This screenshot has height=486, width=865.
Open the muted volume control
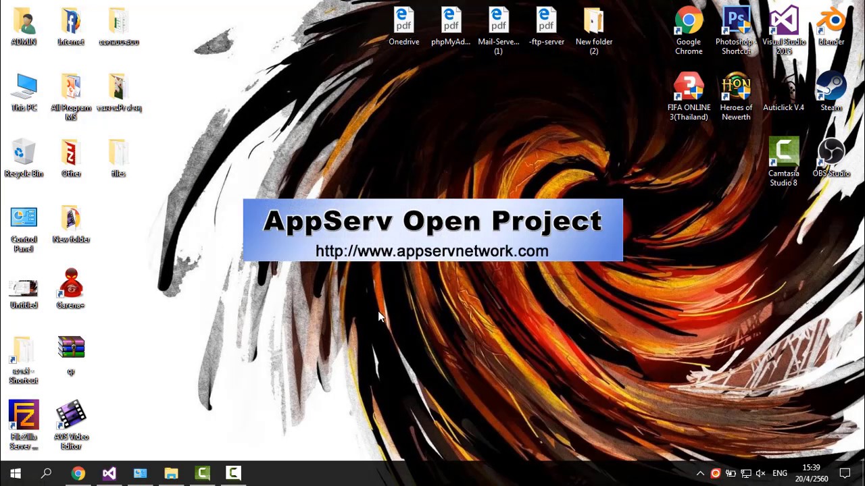761,473
